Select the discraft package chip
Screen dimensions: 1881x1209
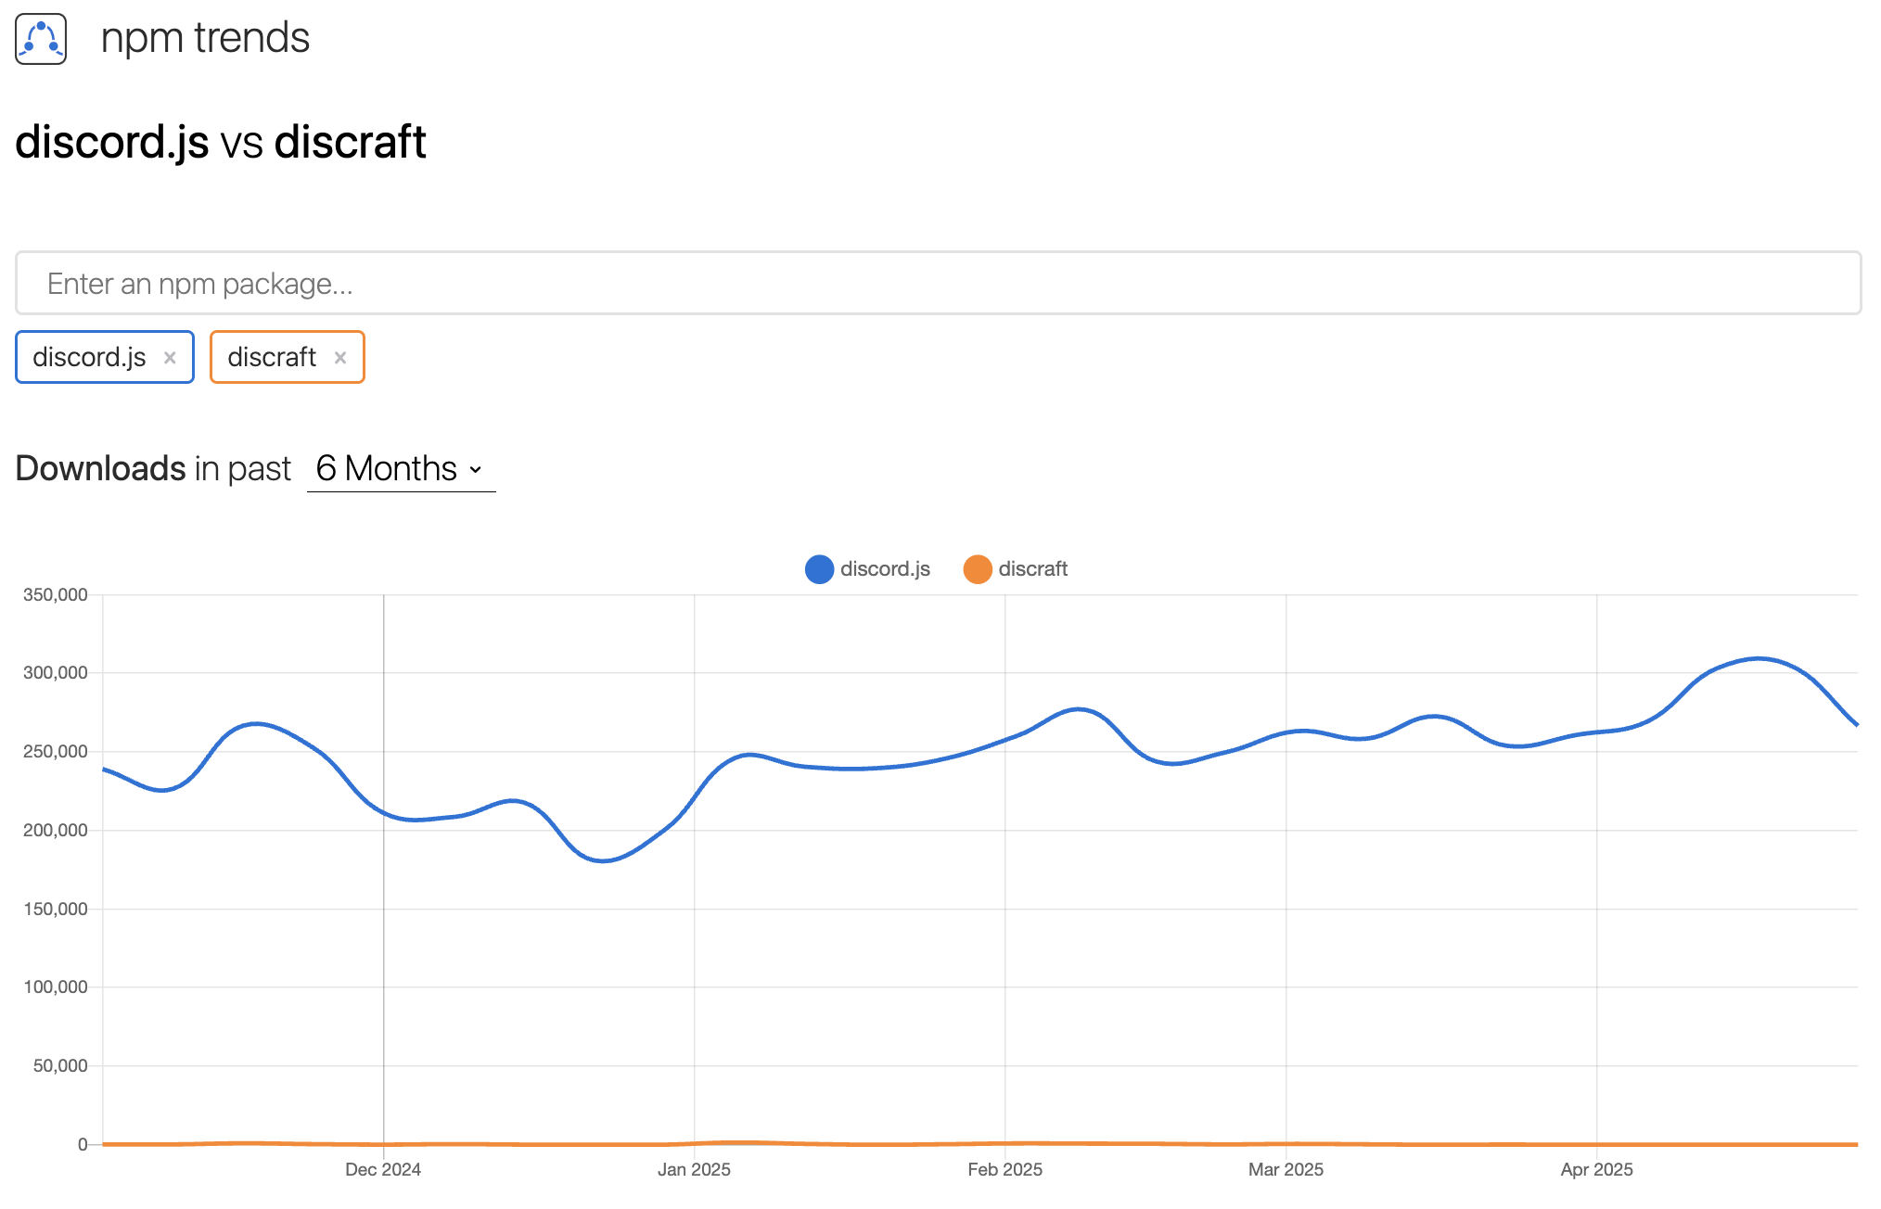coord(272,358)
